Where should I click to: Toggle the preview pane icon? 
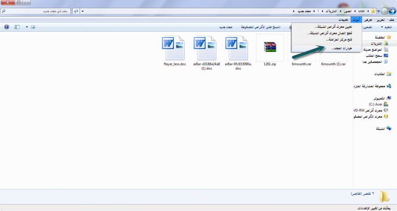[17, 27]
